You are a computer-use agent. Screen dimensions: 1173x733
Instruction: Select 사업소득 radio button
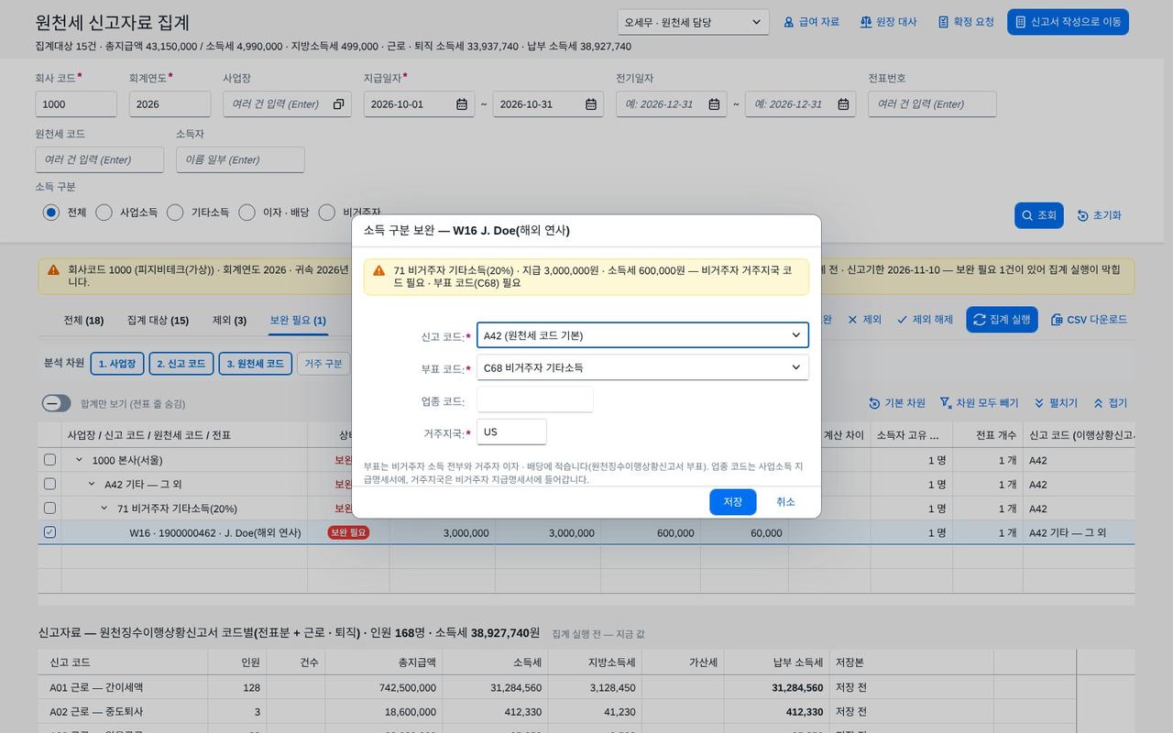104,213
